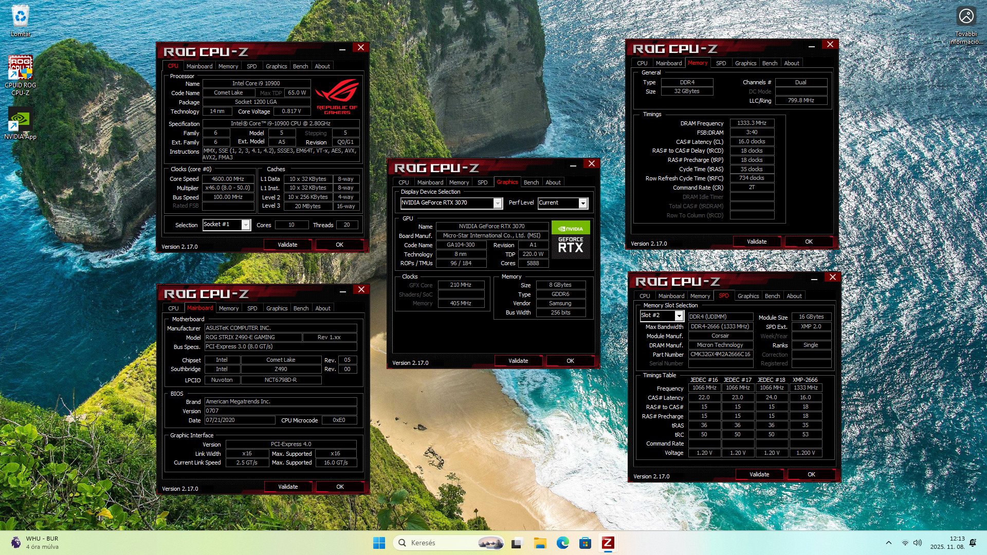
Task: Show hidden system tray icons
Action: point(888,543)
